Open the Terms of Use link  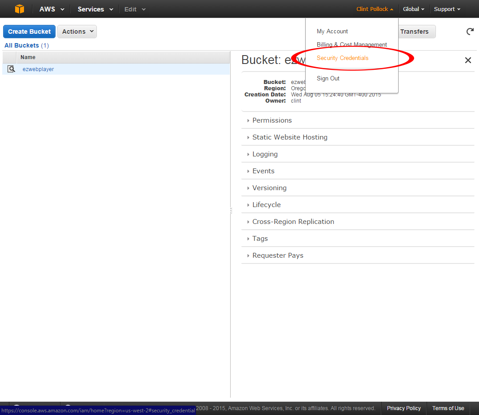point(448,408)
